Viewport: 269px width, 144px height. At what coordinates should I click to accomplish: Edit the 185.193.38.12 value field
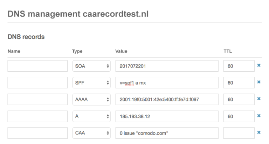click(x=167, y=116)
